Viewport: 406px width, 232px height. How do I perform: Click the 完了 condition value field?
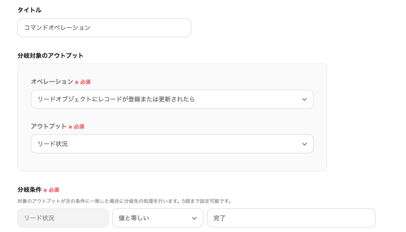click(x=291, y=218)
